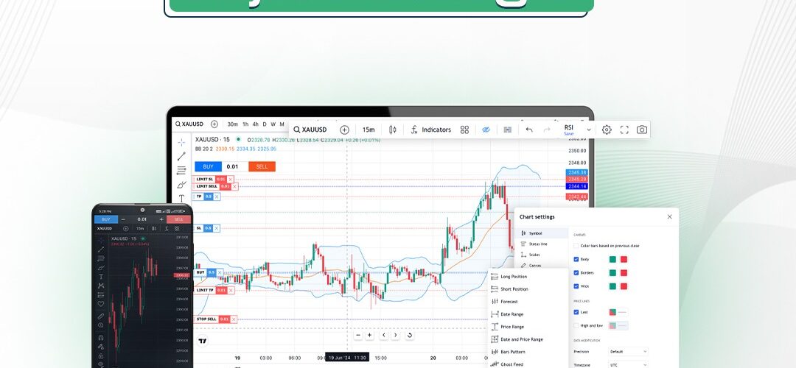The height and width of the screenshot is (368, 796).
Task: Reset chart view with circular arrow button
Action: coord(410,335)
